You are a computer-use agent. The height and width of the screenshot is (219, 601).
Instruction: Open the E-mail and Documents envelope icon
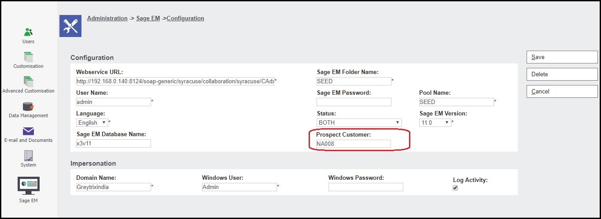click(28, 131)
